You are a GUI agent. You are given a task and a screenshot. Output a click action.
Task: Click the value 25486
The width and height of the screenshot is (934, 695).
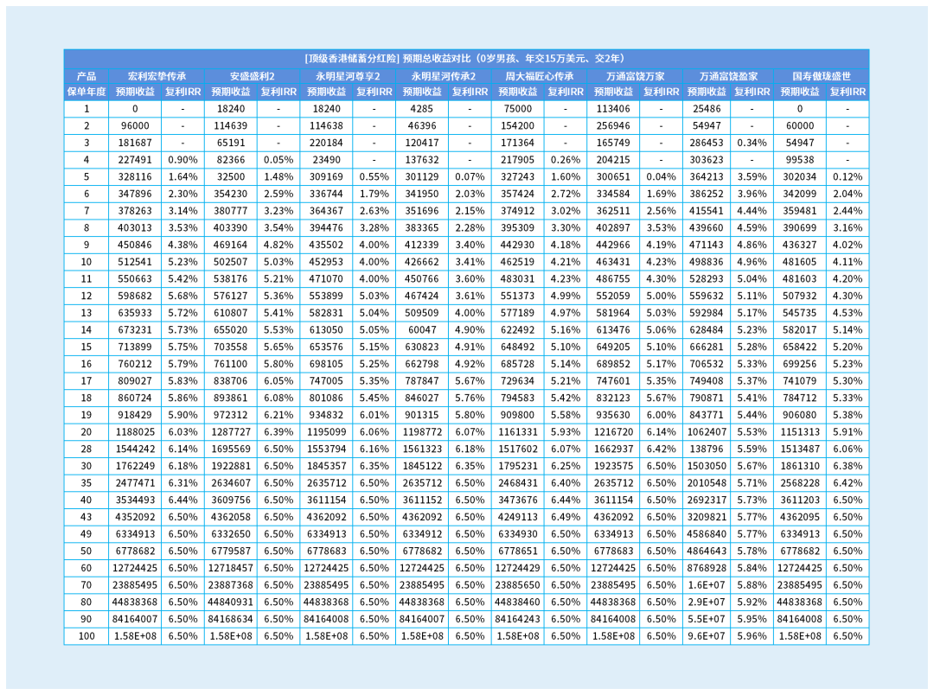coord(707,109)
